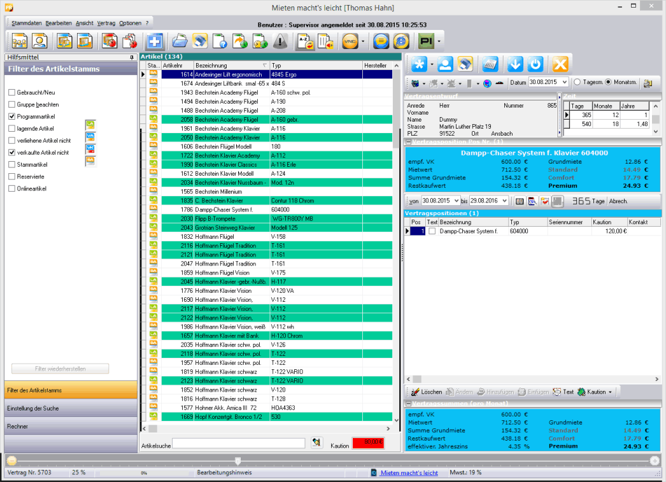Check verliehene Artikel nicht checkbox

tap(12, 141)
